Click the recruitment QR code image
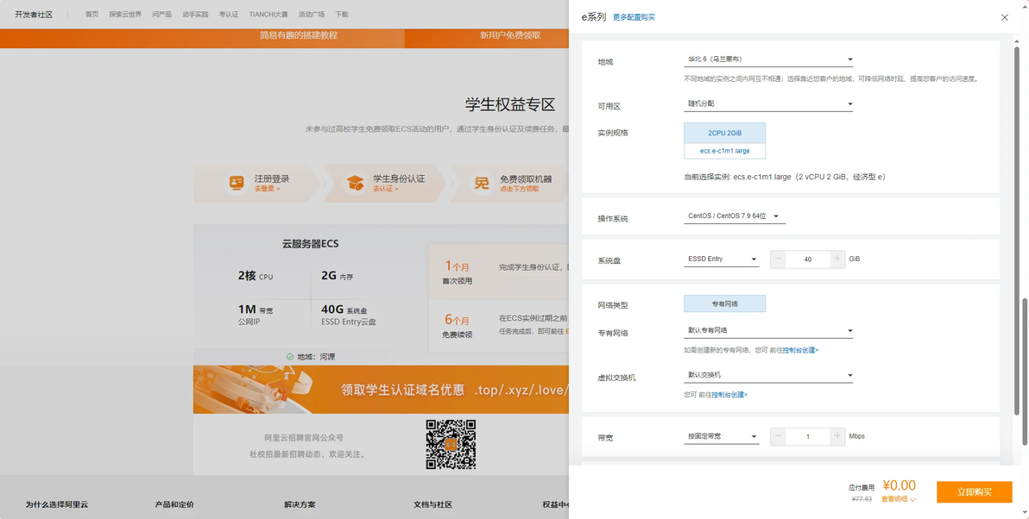The width and height of the screenshot is (1029, 519). point(451,444)
